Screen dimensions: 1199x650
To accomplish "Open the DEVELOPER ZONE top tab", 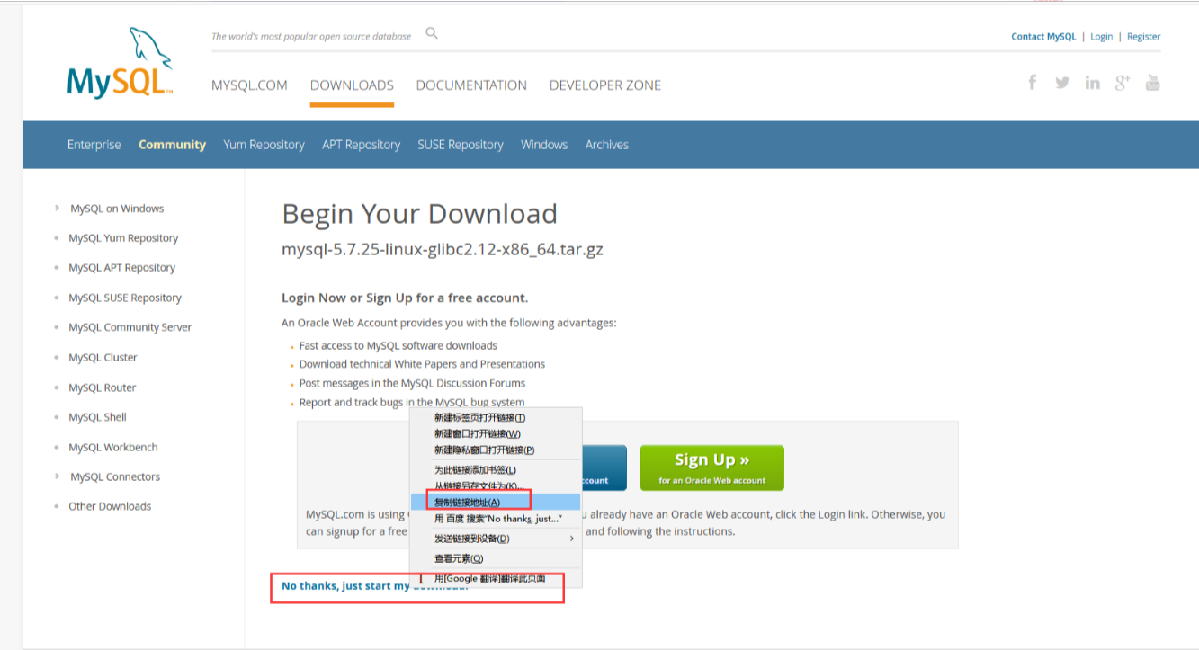I will (x=605, y=85).
